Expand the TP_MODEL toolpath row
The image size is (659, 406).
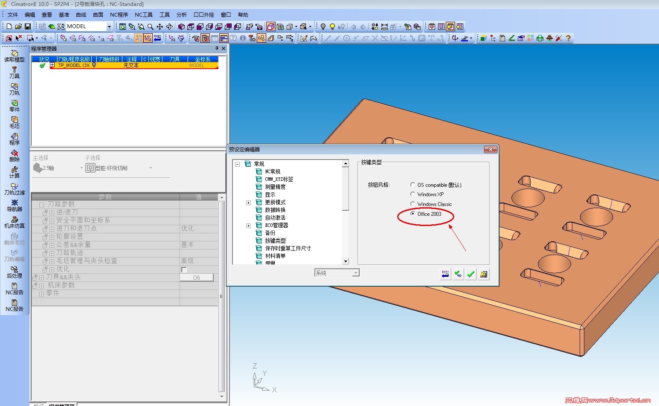click(x=52, y=65)
